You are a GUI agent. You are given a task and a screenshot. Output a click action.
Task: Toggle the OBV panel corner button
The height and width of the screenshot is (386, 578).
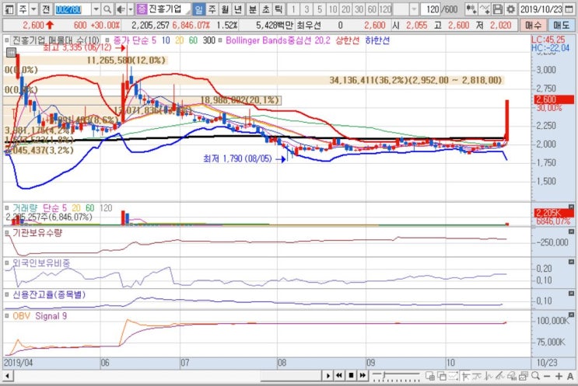pyautogui.click(x=571, y=315)
